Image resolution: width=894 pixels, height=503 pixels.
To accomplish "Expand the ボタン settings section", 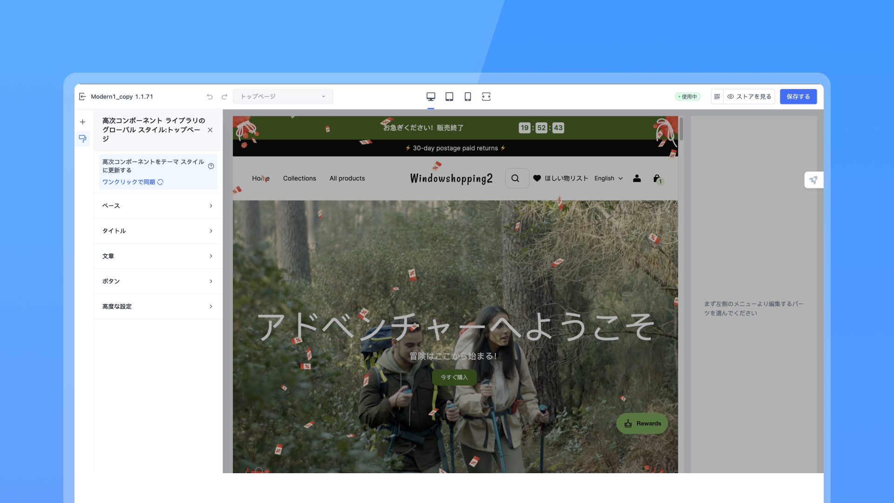I will (x=158, y=281).
